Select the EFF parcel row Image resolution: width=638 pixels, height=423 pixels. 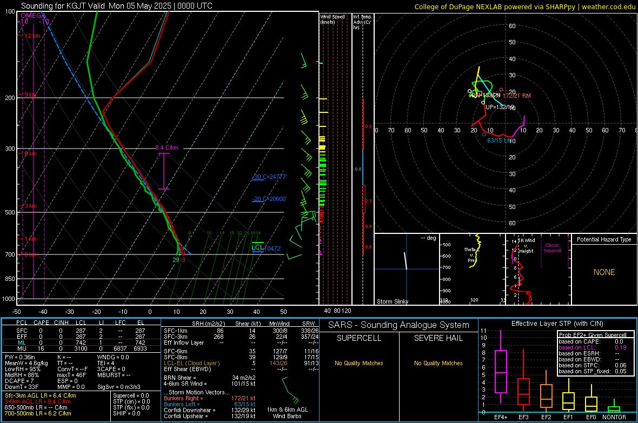pos(81,337)
